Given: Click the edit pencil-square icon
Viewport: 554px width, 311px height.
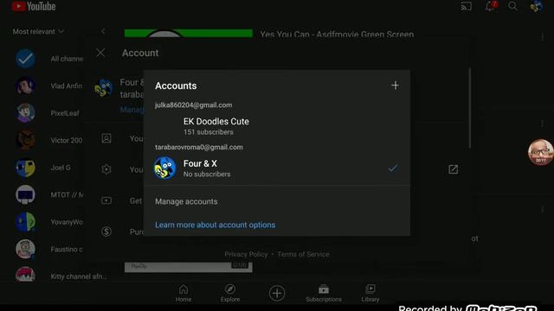Looking at the screenshot, I should [x=453, y=169].
